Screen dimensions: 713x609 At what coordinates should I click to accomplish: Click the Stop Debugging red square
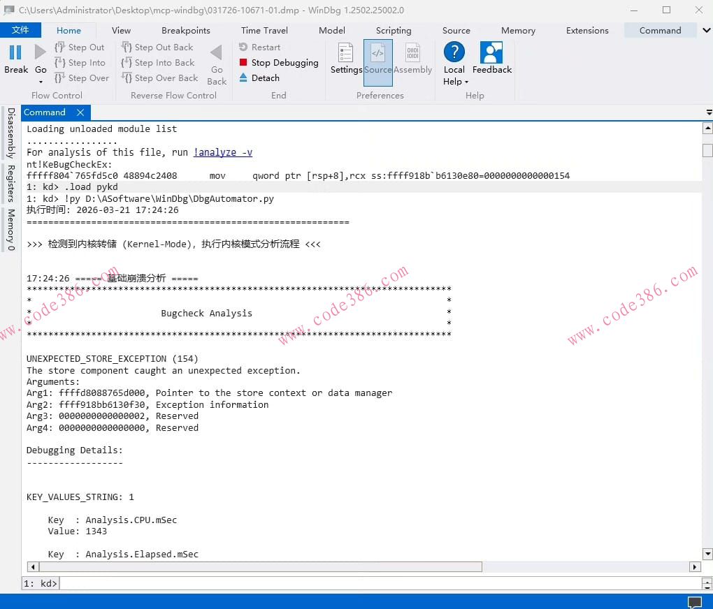click(243, 63)
